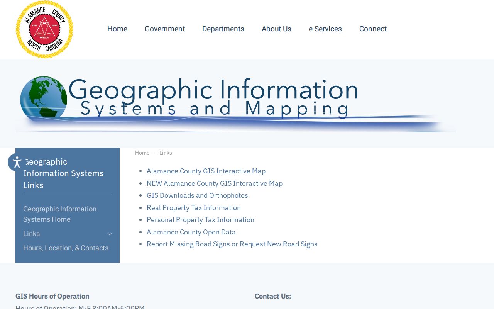The width and height of the screenshot is (494, 309).
Task: Click the Geographic Information Systems banner image
Action: coord(235,104)
